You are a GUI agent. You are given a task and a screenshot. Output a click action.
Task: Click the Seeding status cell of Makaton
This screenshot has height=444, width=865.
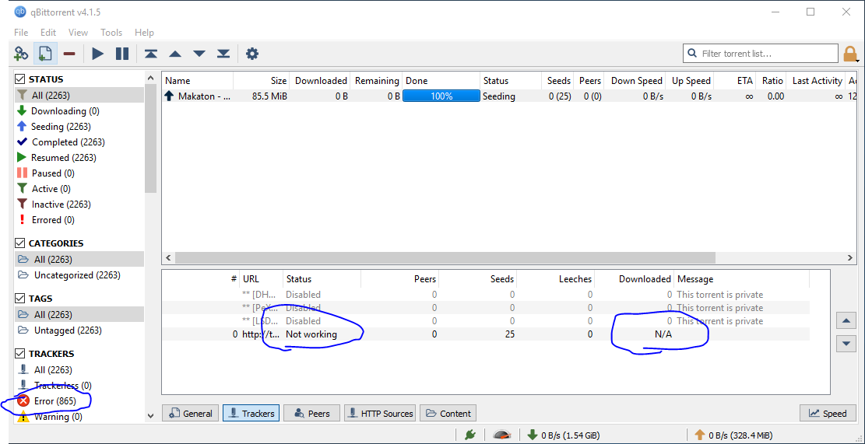point(499,96)
